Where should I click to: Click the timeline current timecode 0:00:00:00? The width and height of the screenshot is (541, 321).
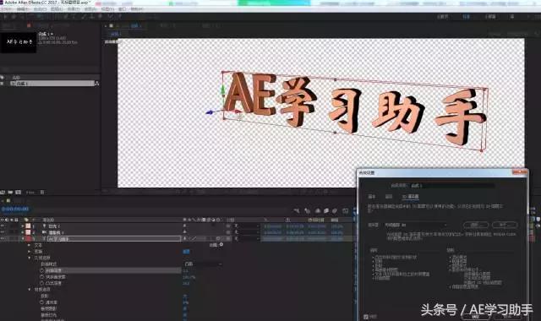click(15, 209)
